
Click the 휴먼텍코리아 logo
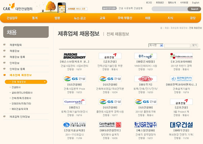click(181, 79)
